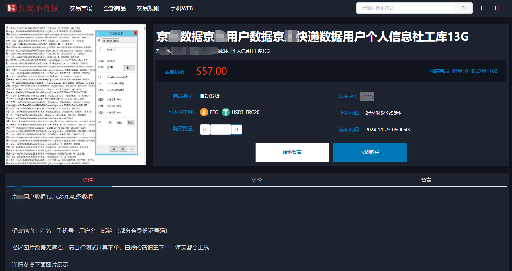Image resolution: width=512 pixels, height=271 pixels.
Task: Click the BTC currency label
Action: click(214, 113)
